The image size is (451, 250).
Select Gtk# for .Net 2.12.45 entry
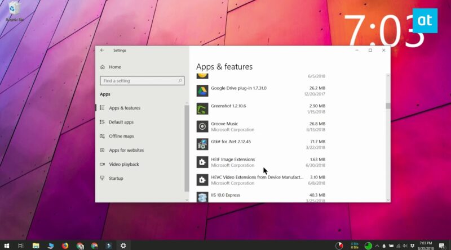pos(261,144)
